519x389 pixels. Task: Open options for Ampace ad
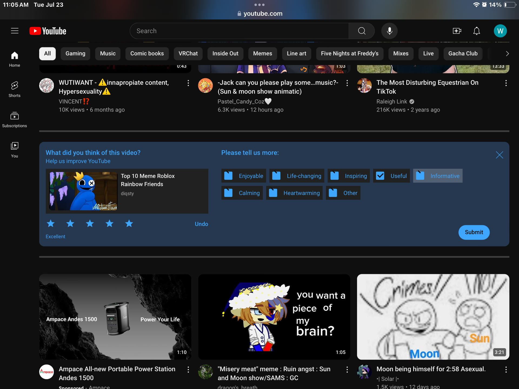(x=188, y=370)
